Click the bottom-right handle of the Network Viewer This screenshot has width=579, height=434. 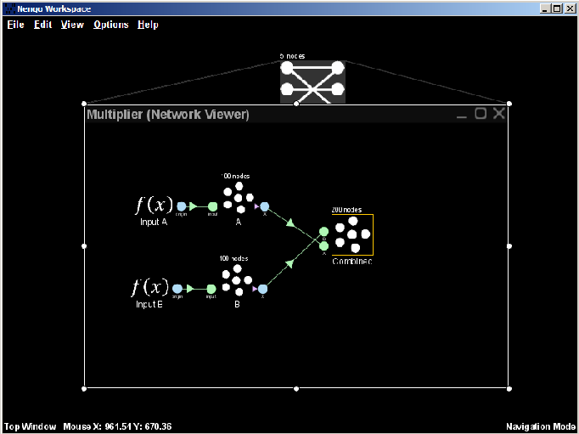click(x=509, y=389)
